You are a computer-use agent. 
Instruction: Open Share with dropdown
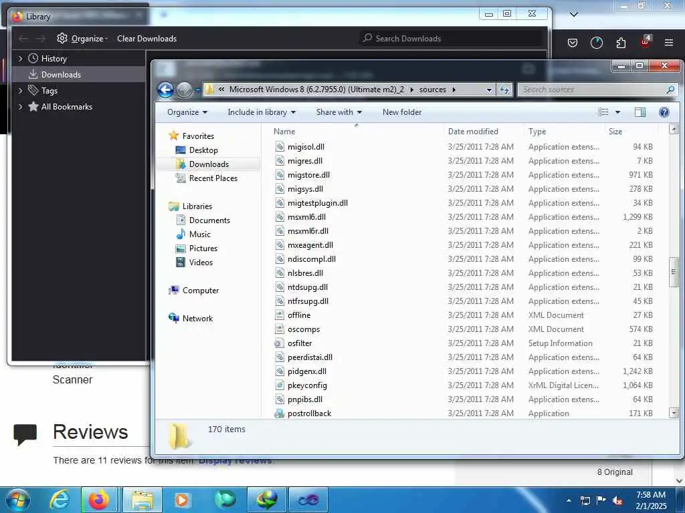339,112
